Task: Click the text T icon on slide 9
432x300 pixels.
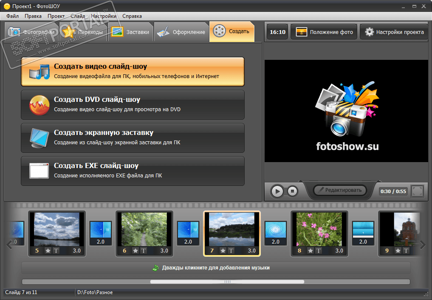Action: [x=406, y=251]
